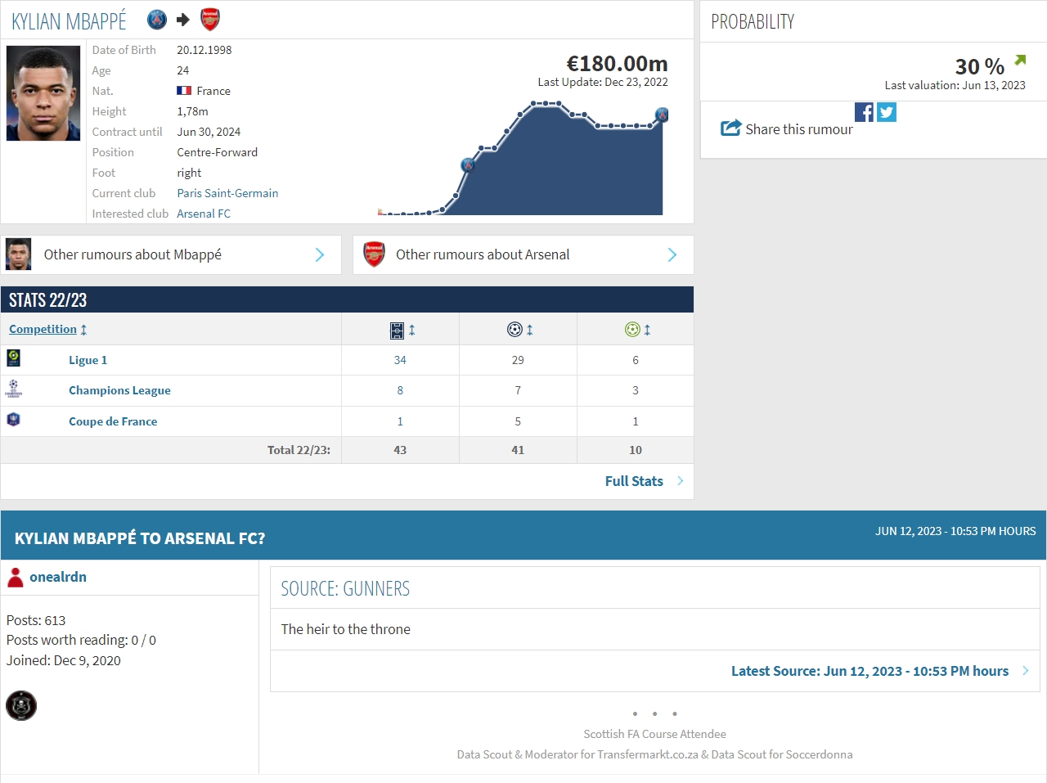
Task: Open Paris Saint-Germain current club link
Action: 227,193
